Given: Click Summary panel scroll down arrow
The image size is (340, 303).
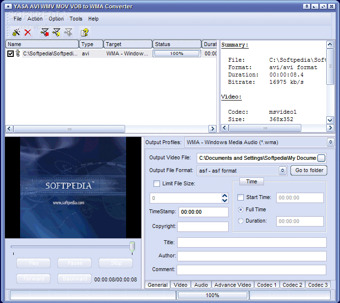Looking at the screenshot, I should tap(330, 120).
